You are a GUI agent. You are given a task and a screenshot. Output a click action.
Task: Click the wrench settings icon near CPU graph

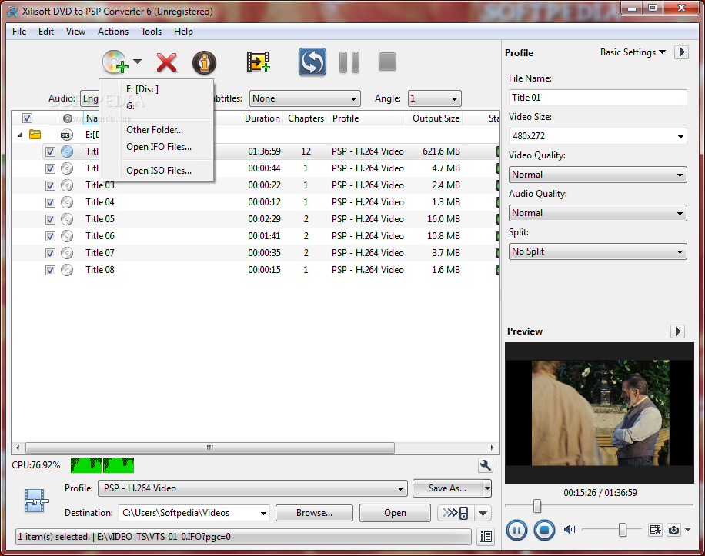tap(485, 465)
